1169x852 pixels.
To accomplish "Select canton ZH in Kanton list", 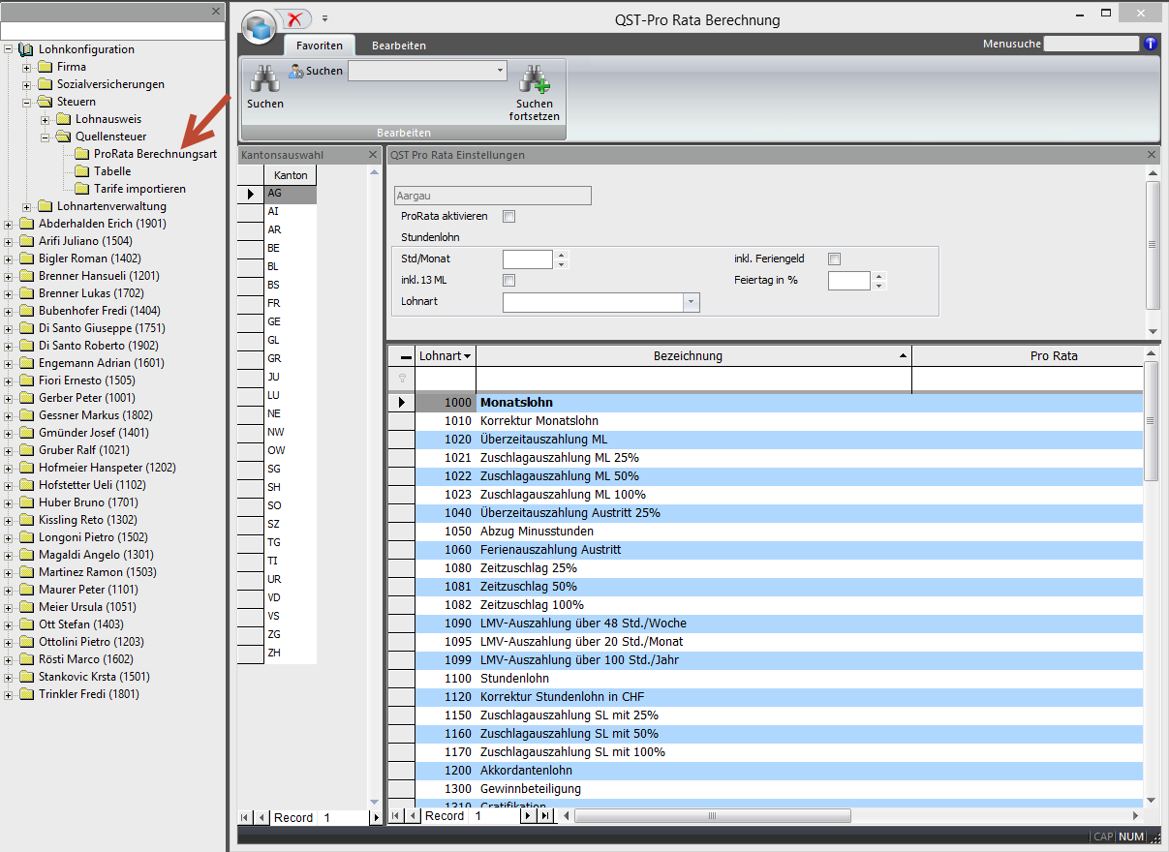I will [275, 654].
